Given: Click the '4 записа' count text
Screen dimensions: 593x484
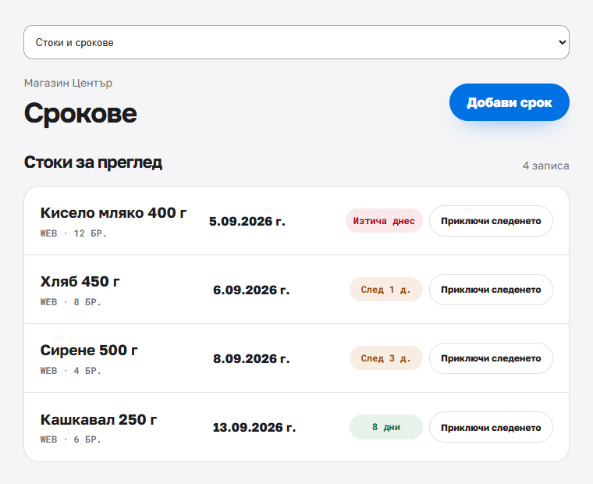Looking at the screenshot, I should [545, 165].
